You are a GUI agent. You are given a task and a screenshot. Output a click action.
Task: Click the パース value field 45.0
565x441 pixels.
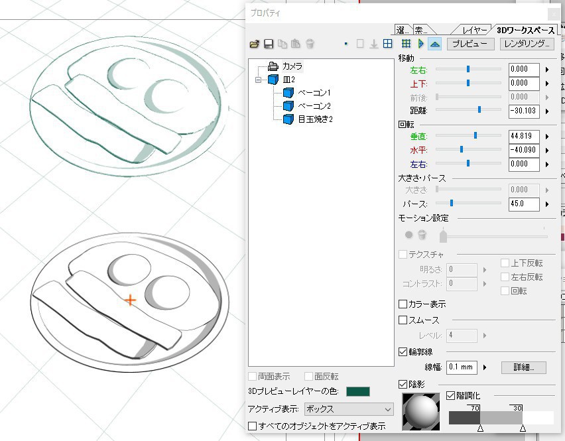click(x=524, y=204)
